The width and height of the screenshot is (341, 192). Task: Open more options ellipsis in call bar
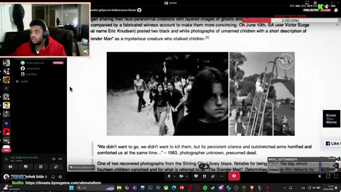click(x=222, y=176)
